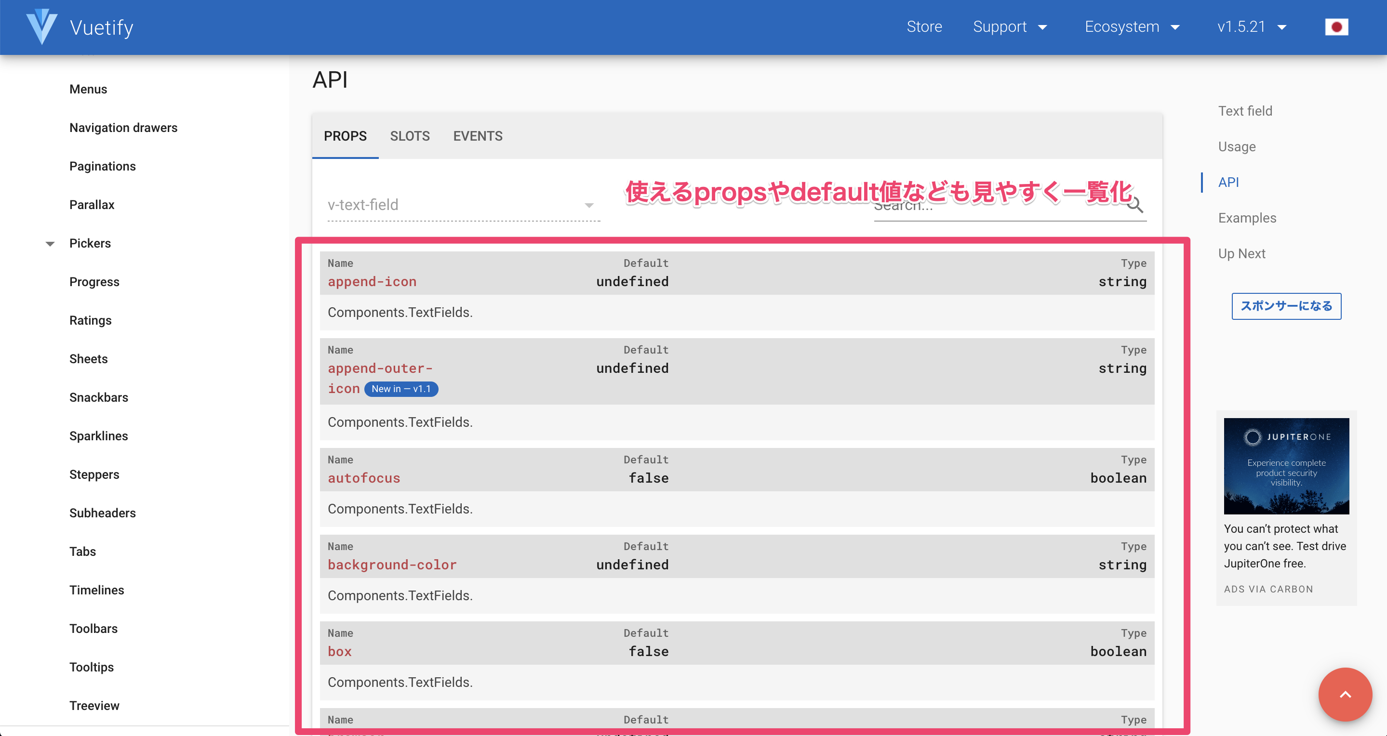
Task: Click the Japanese flag language icon
Action: [1336, 27]
